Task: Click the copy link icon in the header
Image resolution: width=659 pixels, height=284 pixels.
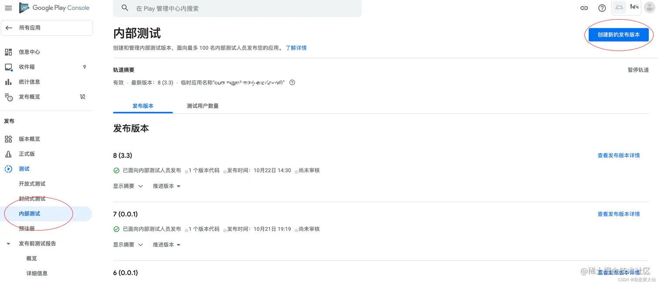Action: (584, 7)
